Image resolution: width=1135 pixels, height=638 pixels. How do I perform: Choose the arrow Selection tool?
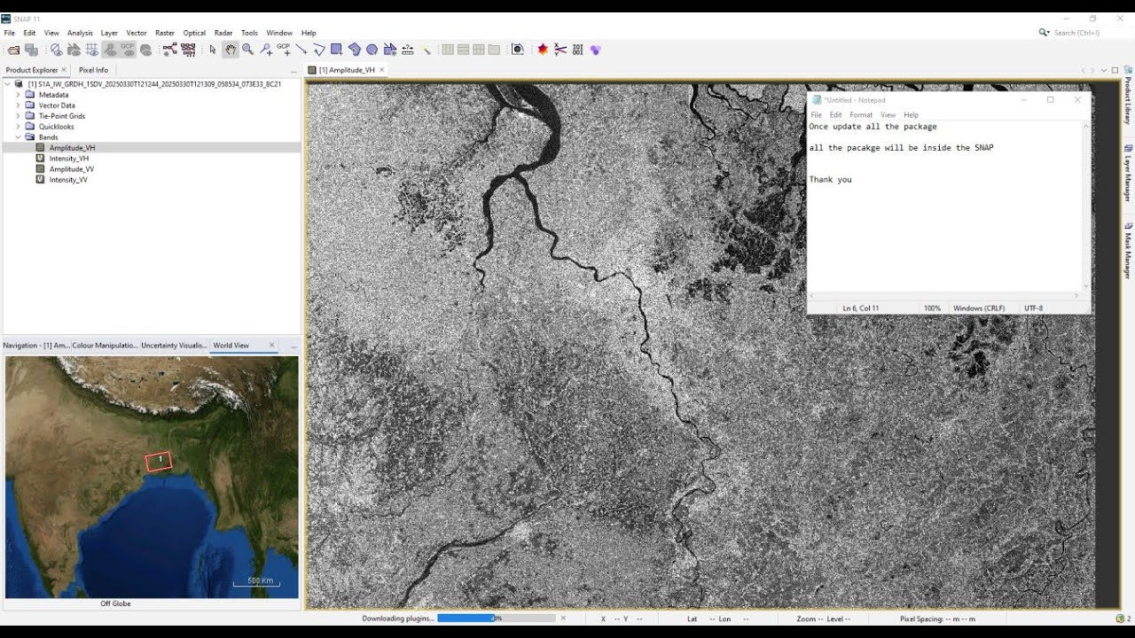pos(213,50)
